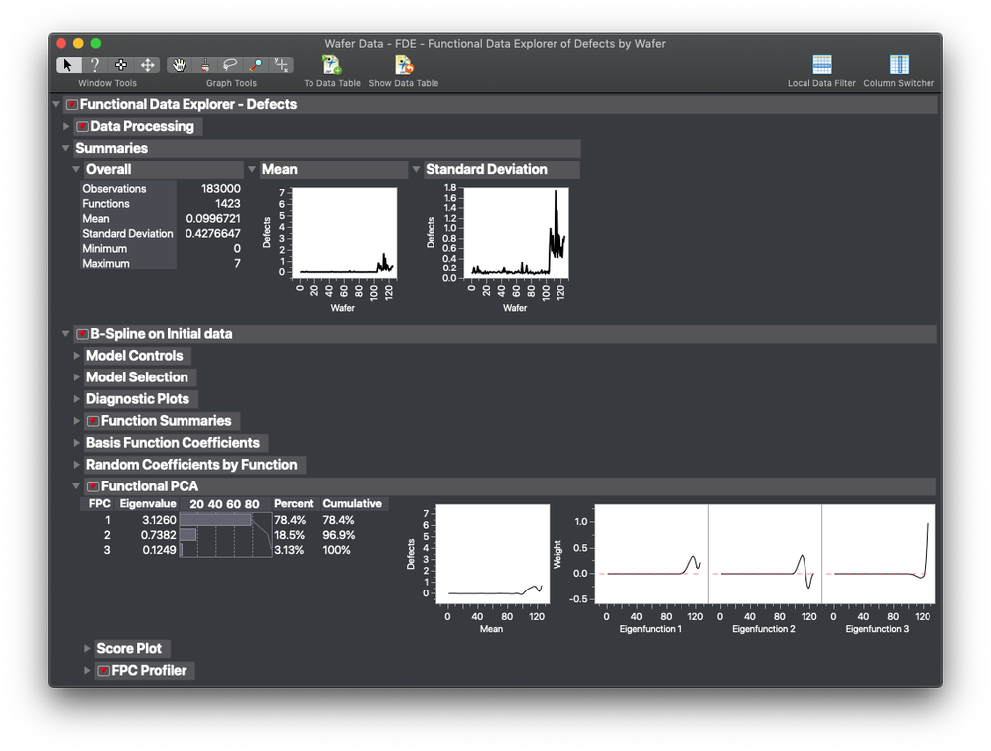Screen dimensions: 991x751
Task: Choose the Magnifier zoom tool
Action: [256, 65]
